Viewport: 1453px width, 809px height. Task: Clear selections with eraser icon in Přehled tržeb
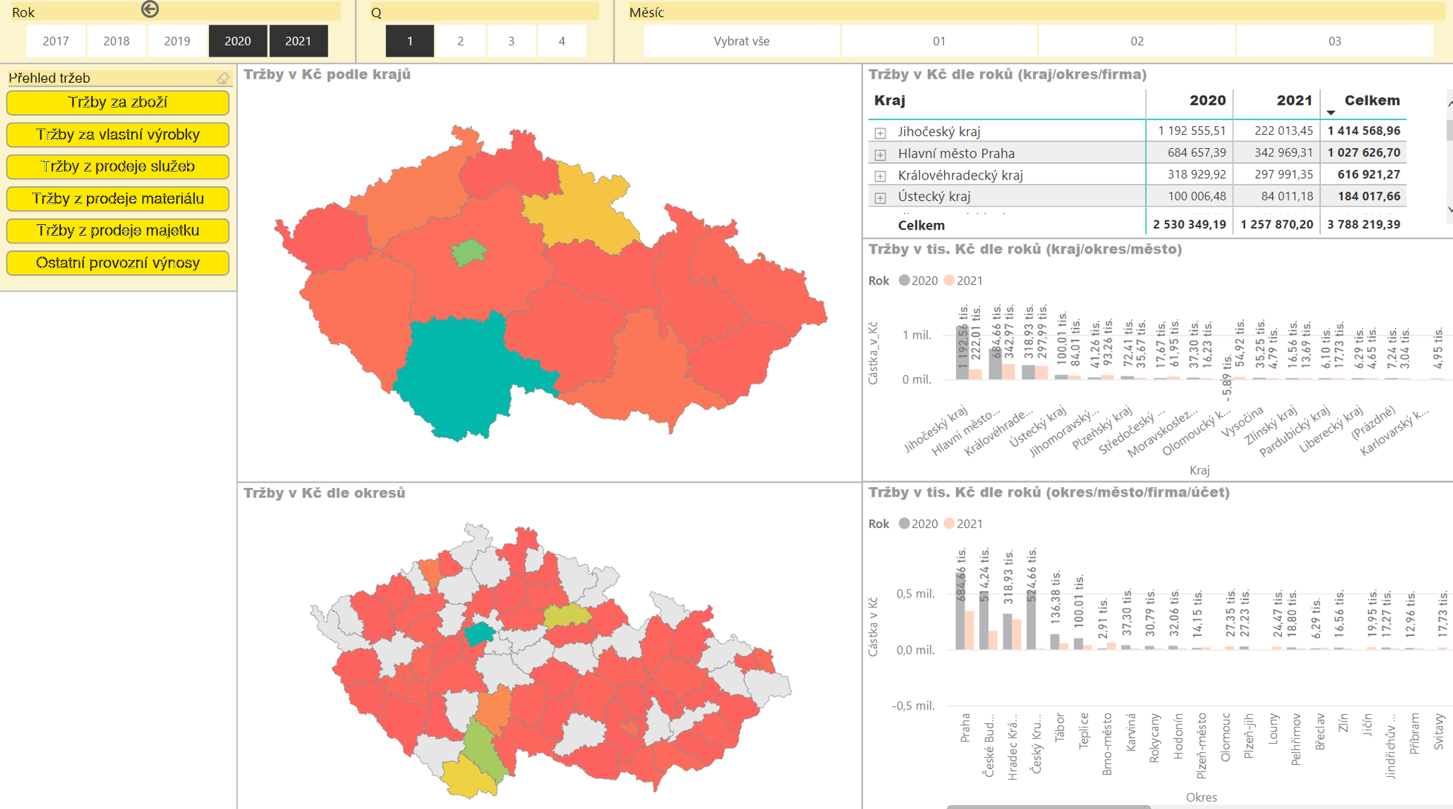[x=222, y=79]
